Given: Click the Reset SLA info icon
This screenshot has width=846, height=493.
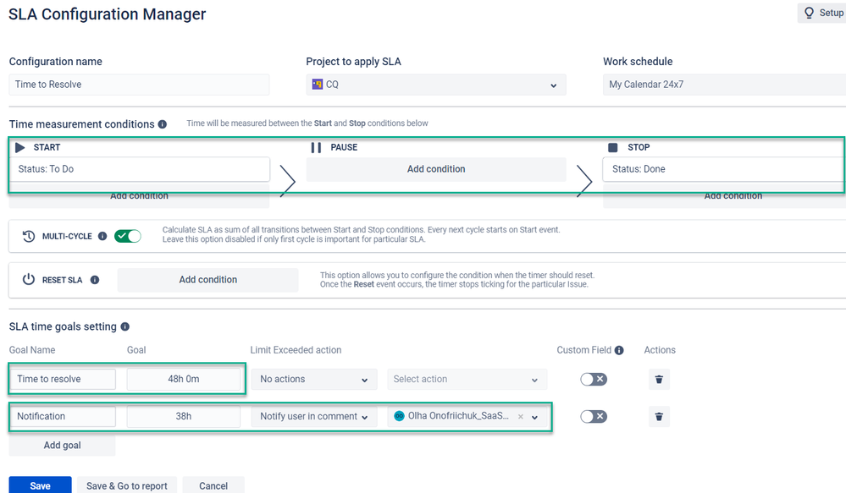Looking at the screenshot, I should point(95,280).
